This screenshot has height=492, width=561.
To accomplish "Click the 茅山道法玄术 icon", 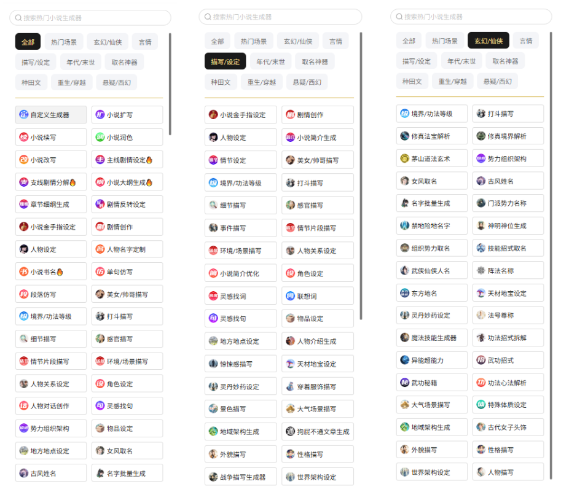I will [405, 158].
